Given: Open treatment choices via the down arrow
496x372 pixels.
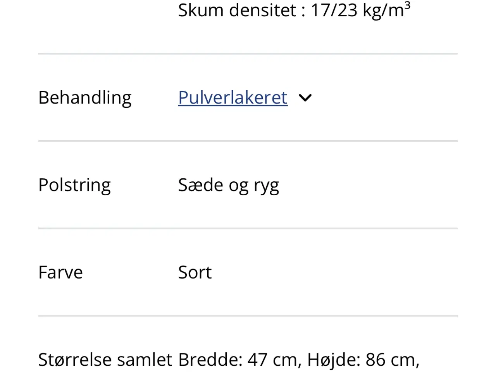Looking at the screenshot, I should pos(305,98).
